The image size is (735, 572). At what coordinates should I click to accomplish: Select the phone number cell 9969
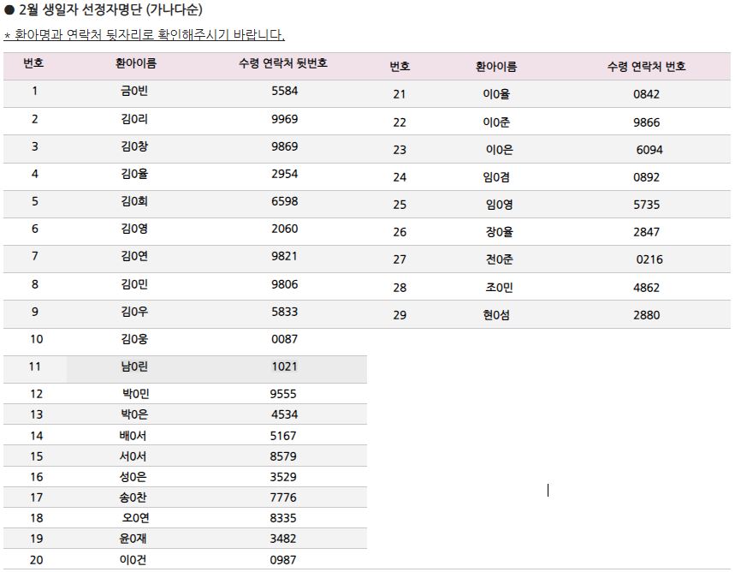(x=284, y=119)
